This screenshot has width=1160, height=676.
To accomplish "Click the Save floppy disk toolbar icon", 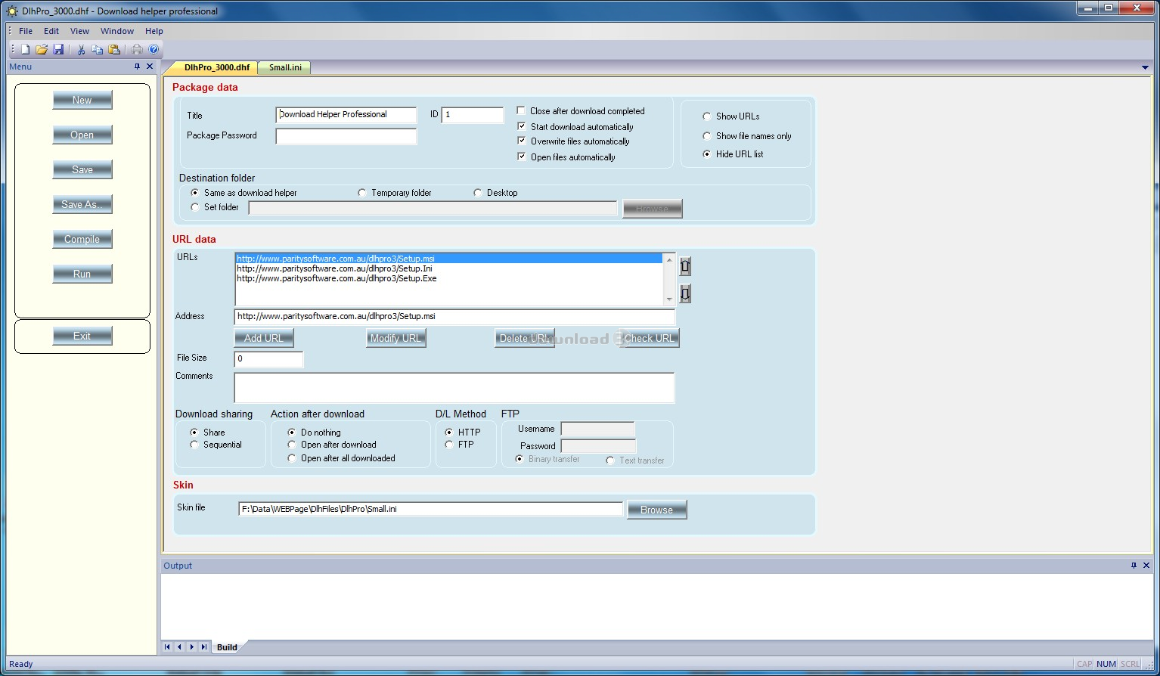I will (58, 49).
